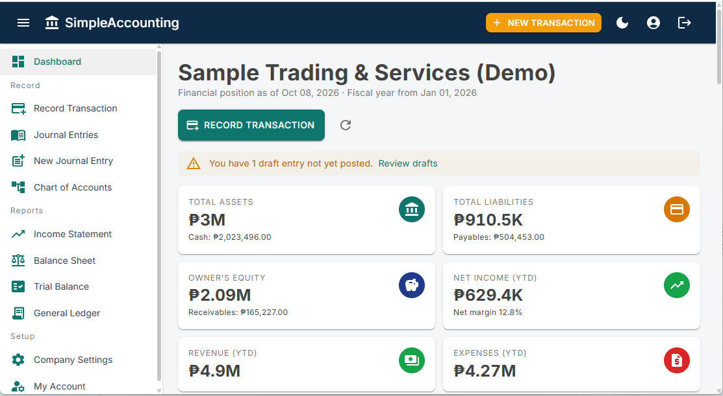Click the Total Liabilities card icon
The height and width of the screenshot is (396, 723).
676,209
